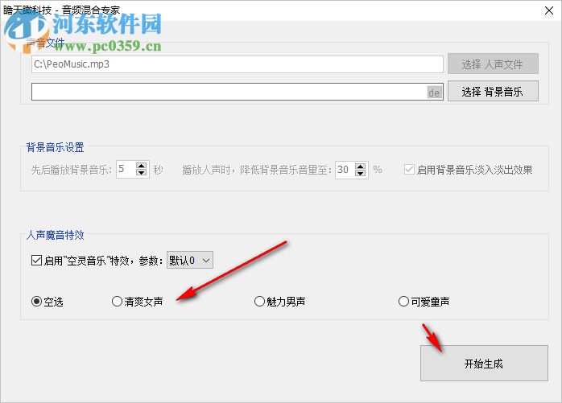Increase the background volume percent spinner
Image resolution: width=562 pixels, height=403 pixels.
(360, 166)
